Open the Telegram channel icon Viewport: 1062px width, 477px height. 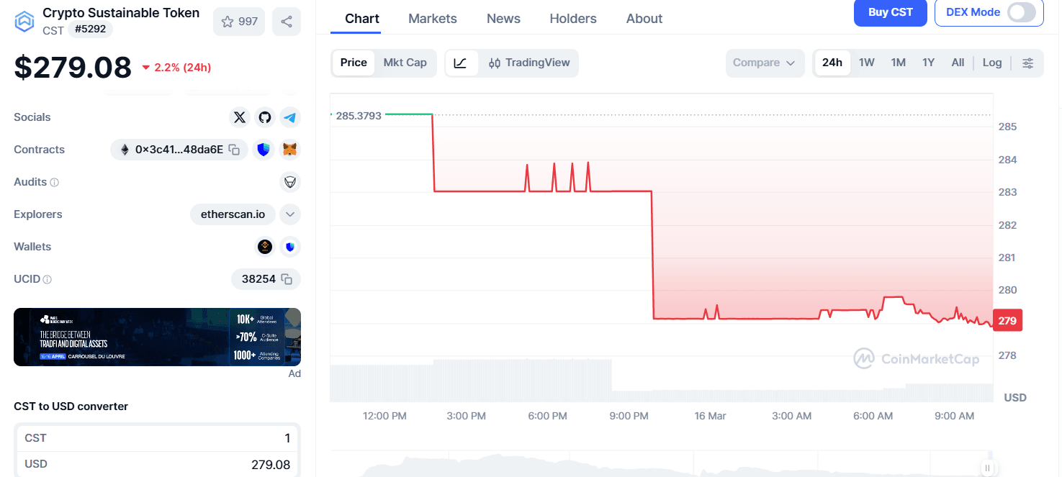[x=289, y=117]
